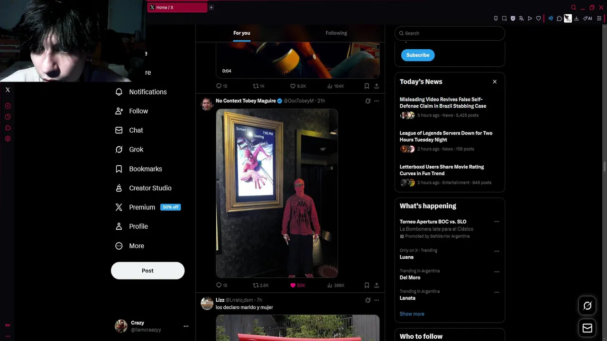Expand options for the Lanata trend
Image resolution: width=607 pixels, height=341 pixels.
pyautogui.click(x=497, y=292)
